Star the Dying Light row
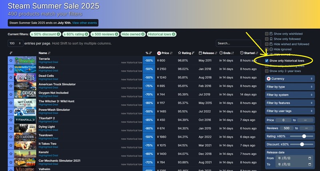 [x=11, y=128]
